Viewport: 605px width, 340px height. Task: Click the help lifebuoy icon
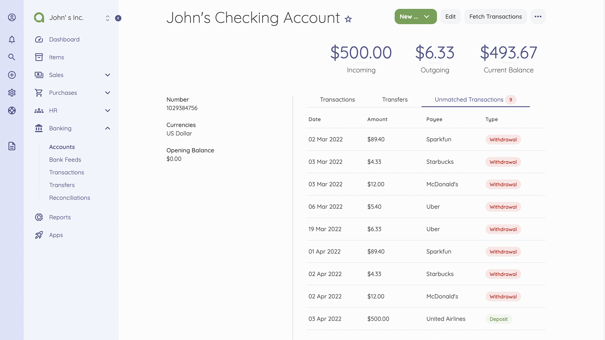click(12, 110)
